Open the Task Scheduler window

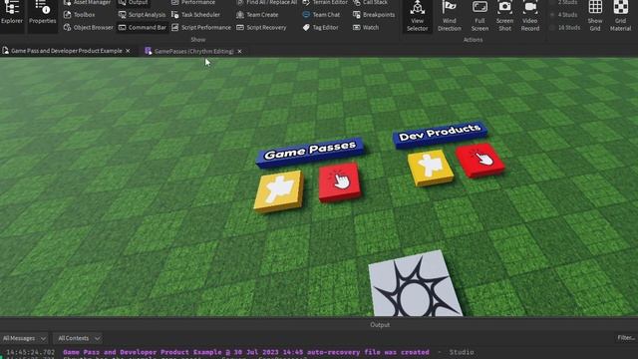[195, 15]
